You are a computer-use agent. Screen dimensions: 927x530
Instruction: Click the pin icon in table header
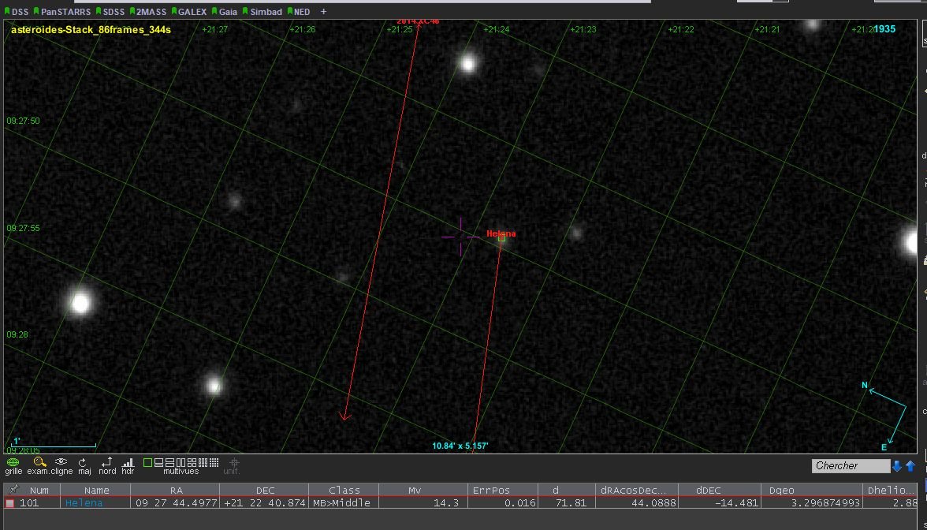pyautogui.click(x=13, y=490)
